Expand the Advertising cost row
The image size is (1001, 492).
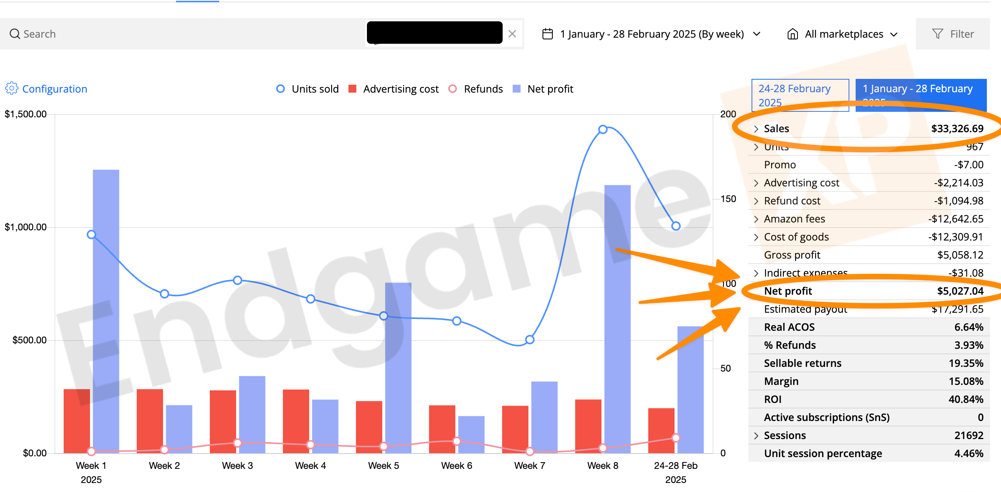tap(756, 183)
